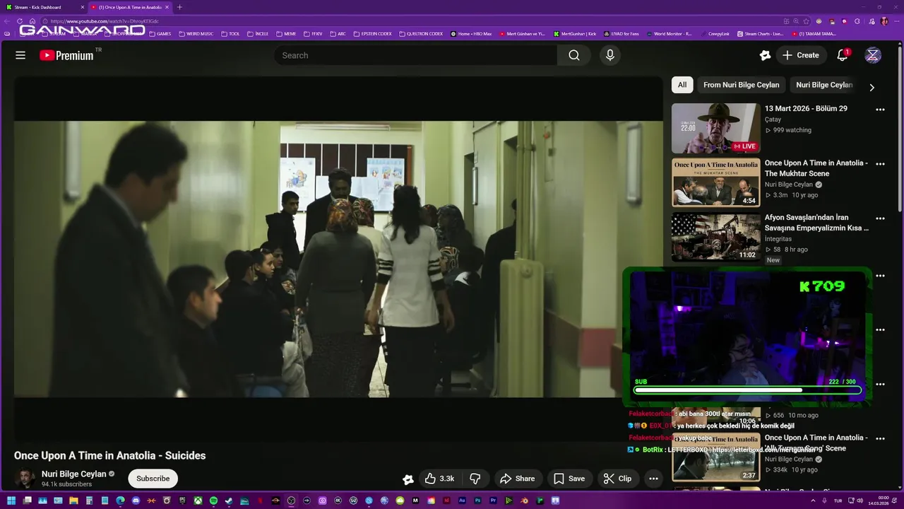Select the partially shown 'Nuri Bilge Ceylan' chip
Screen dimensions: 904x509
(824, 85)
